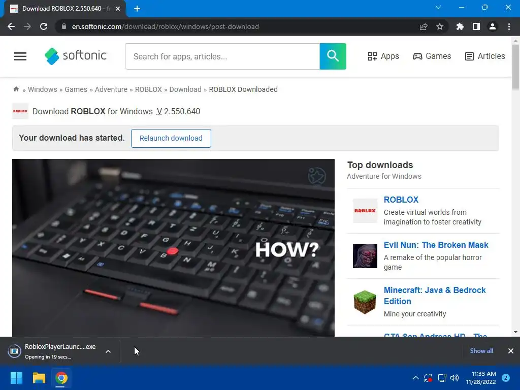Click the share this page icon
Viewport: 520px width, 390px height.
tap(424, 26)
